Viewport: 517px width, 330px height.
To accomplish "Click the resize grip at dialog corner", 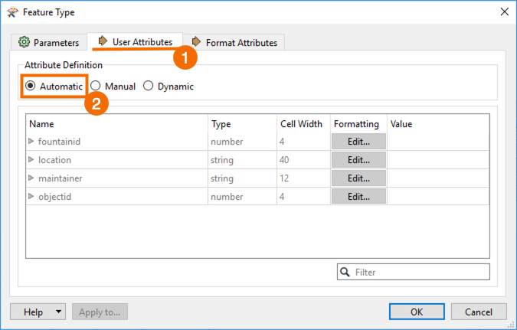I will [512, 325].
